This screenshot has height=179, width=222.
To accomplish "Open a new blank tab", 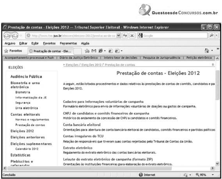I will (78, 51).
